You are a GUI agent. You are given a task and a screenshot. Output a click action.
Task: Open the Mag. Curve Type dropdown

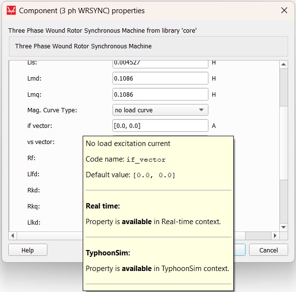coord(160,110)
